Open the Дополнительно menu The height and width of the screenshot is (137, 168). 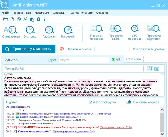coord(82,13)
